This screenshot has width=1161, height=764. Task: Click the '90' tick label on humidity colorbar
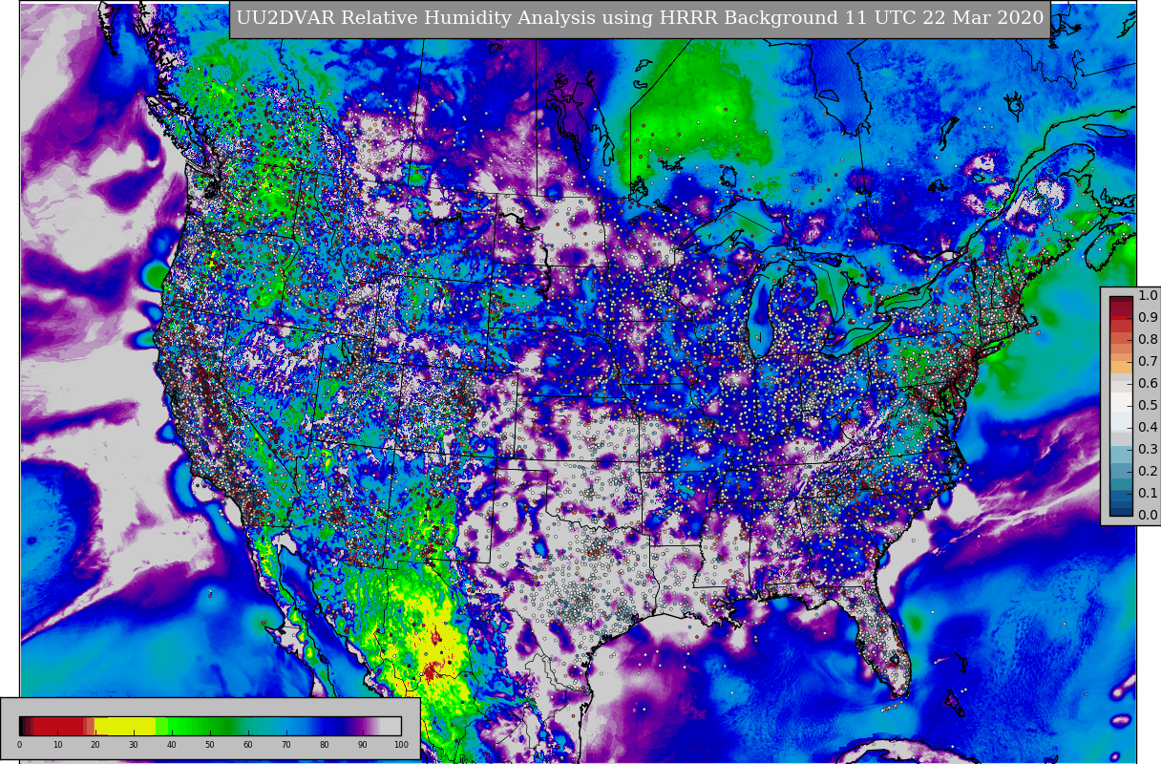point(363,745)
